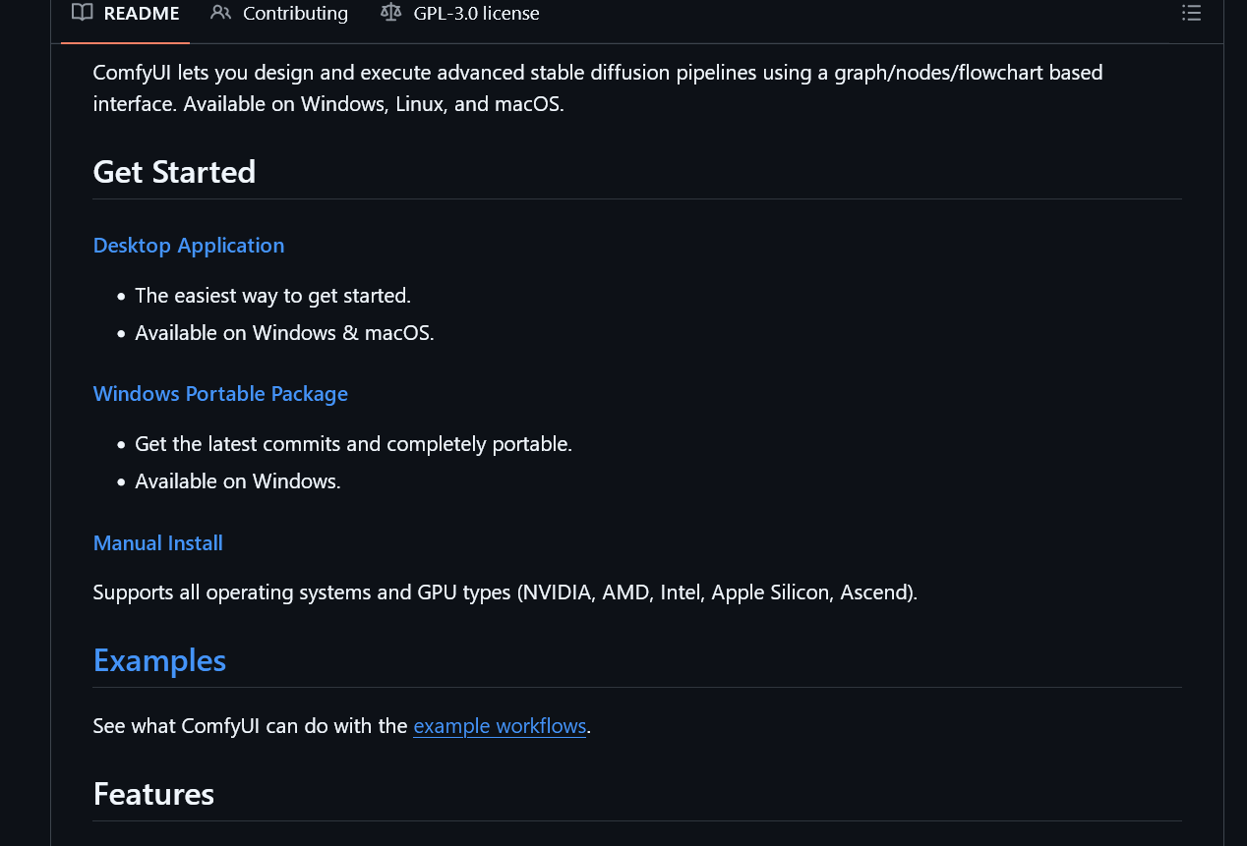
Task: Click "The easiest way to get started" bullet
Action: coord(272,296)
